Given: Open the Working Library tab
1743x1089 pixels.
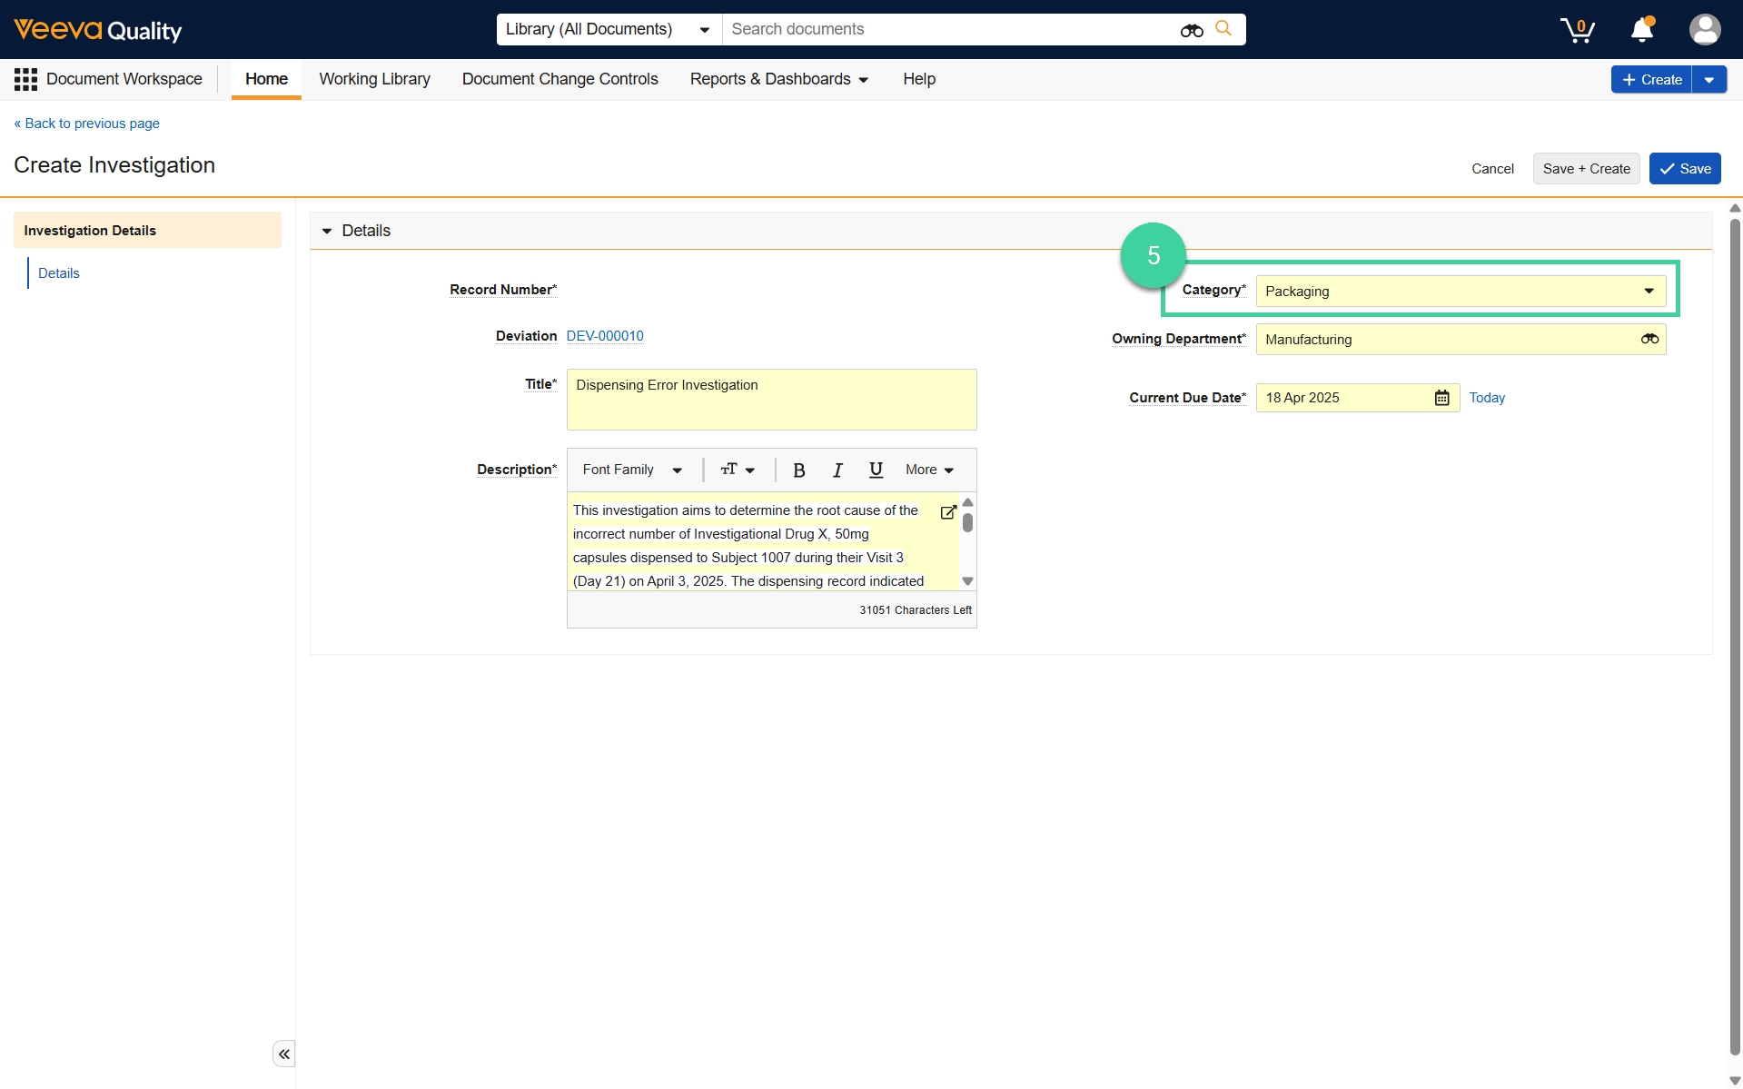Looking at the screenshot, I should pyautogui.click(x=374, y=79).
